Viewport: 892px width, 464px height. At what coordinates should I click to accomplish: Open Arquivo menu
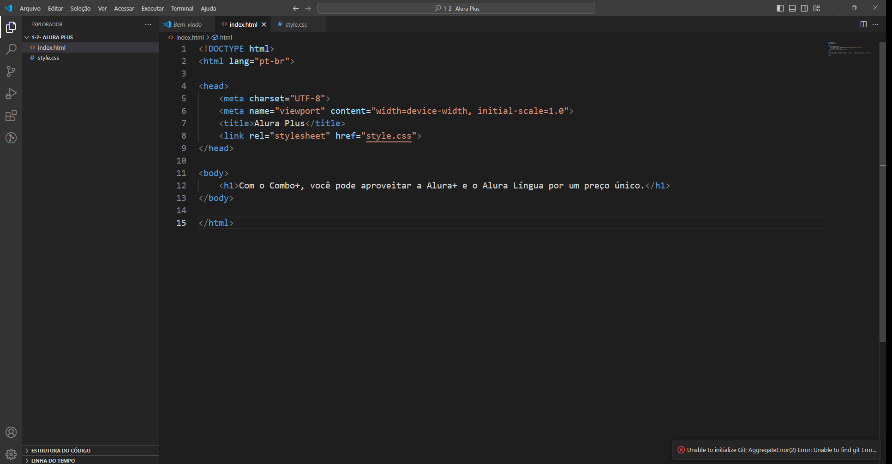[30, 8]
